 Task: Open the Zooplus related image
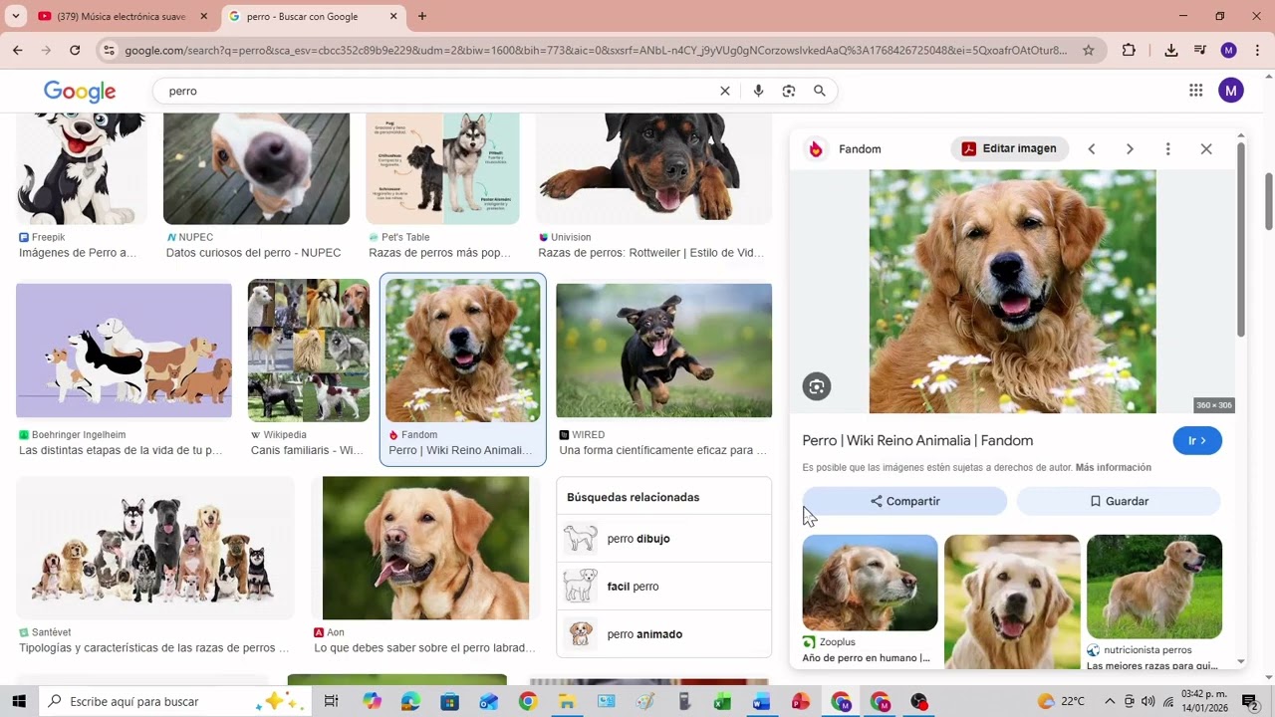[x=870, y=583]
